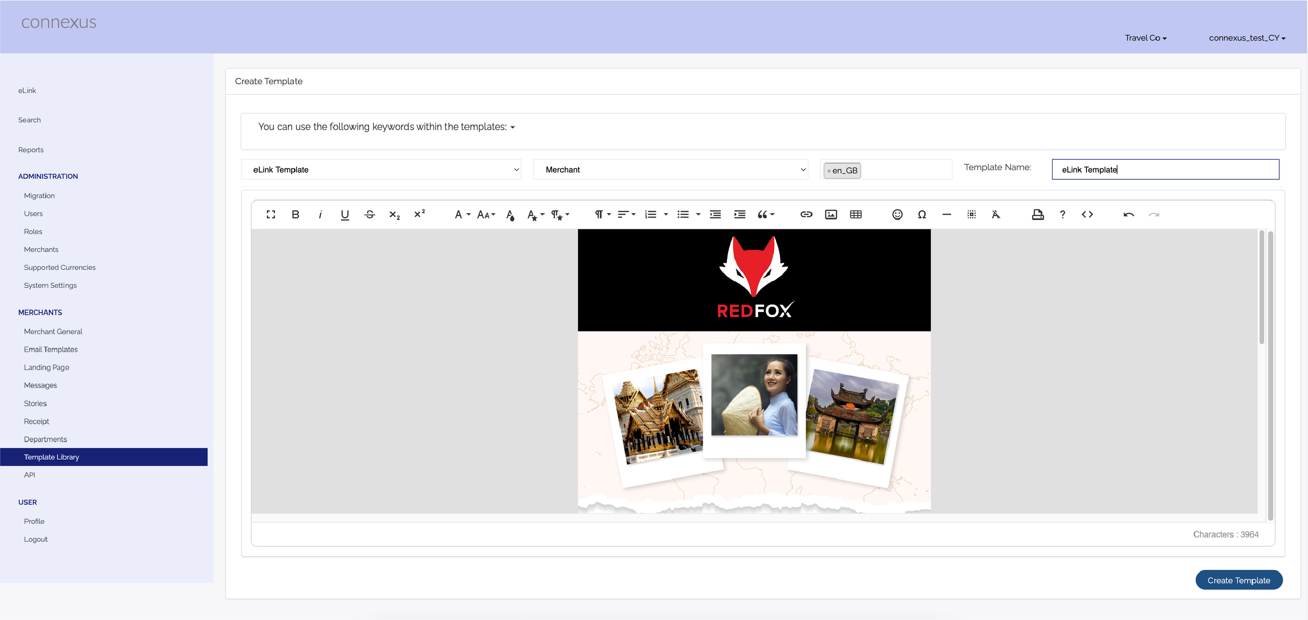Viewport: 1308px width, 620px height.
Task: Open the Stories page
Action: [35, 403]
